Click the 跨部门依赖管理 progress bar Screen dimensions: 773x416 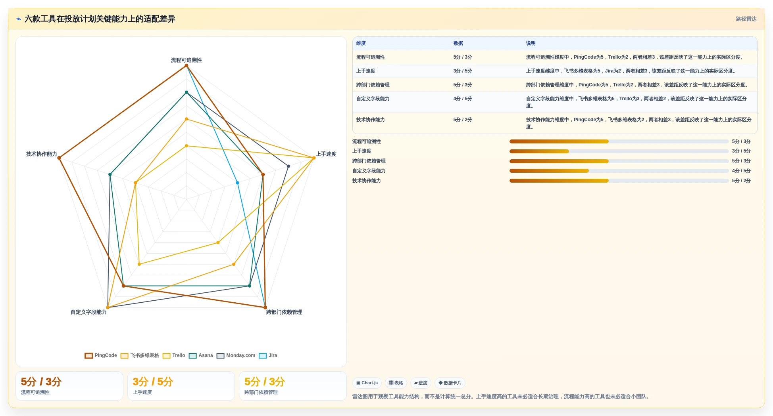[x=619, y=161]
